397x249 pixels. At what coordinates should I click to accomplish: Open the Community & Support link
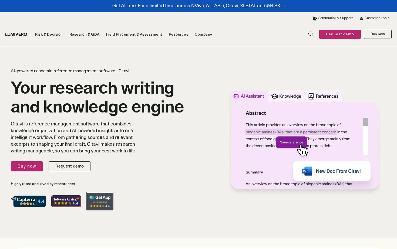tap(333, 18)
